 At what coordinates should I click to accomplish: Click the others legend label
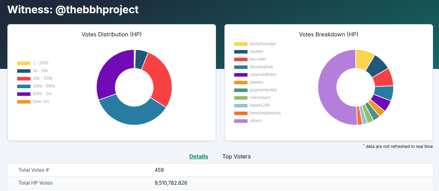click(256, 121)
